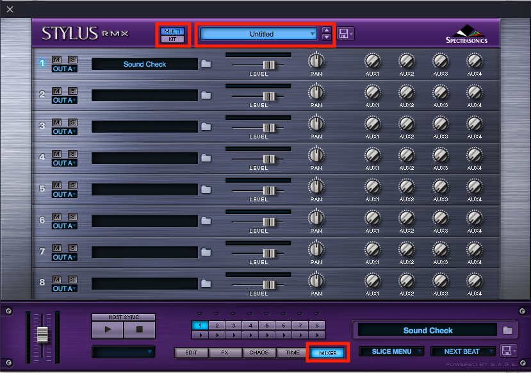The width and height of the screenshot is (531, 373).
Task: Open the OUT A dropdown for part 5
Action: (64, 194)
